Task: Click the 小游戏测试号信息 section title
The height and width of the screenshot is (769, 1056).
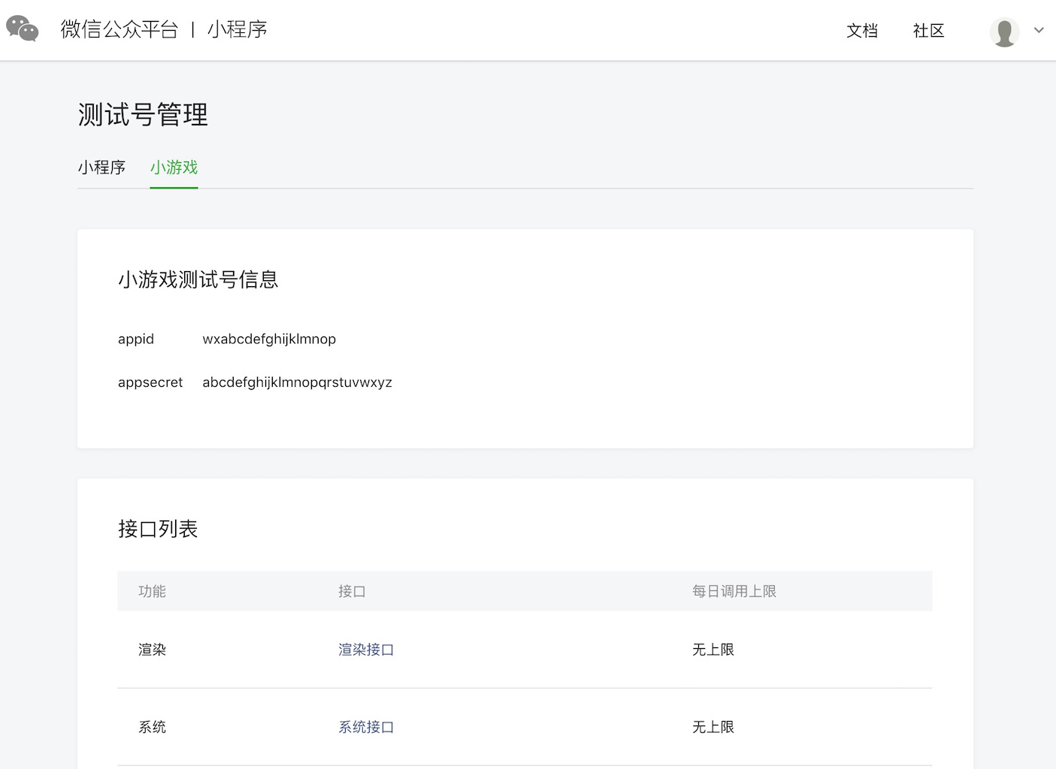Action: 198,279
